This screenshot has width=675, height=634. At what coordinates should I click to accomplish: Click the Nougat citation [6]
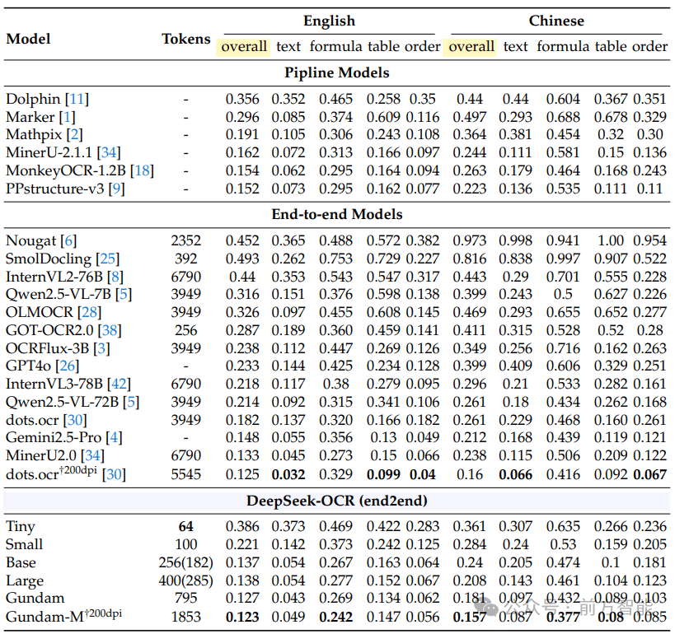69,240
